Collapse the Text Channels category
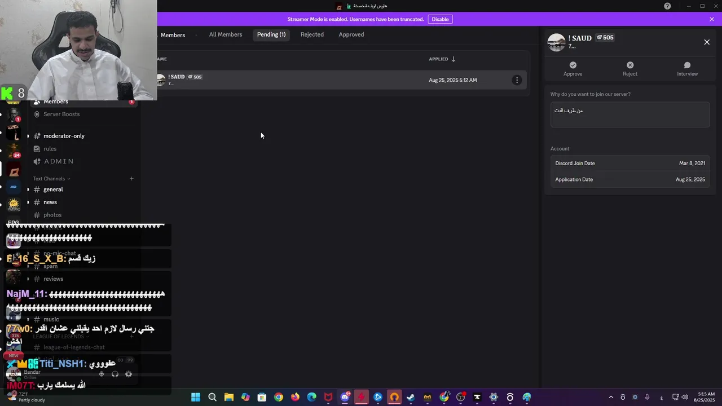Screen dimensions: 722x406 tap(51, 179)
